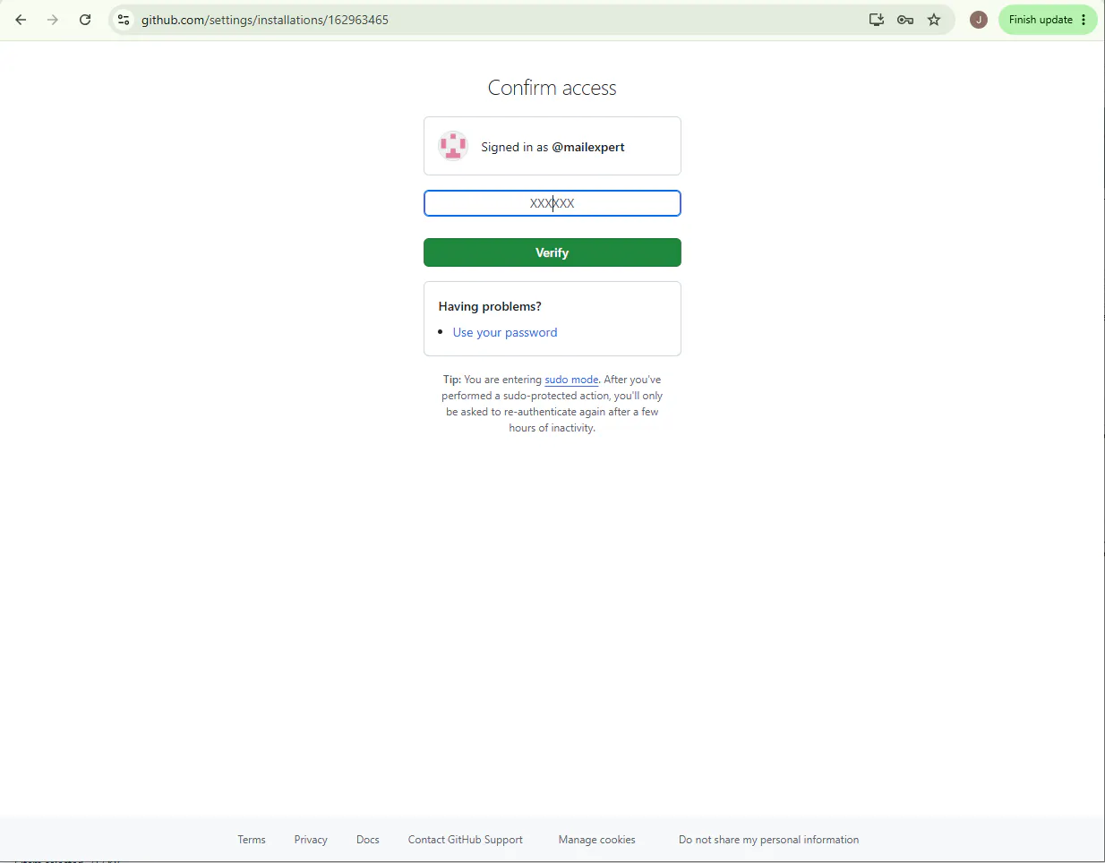Click the Finish update button
This screenshot has width=1105, height=863.
tap(1040, 20)
